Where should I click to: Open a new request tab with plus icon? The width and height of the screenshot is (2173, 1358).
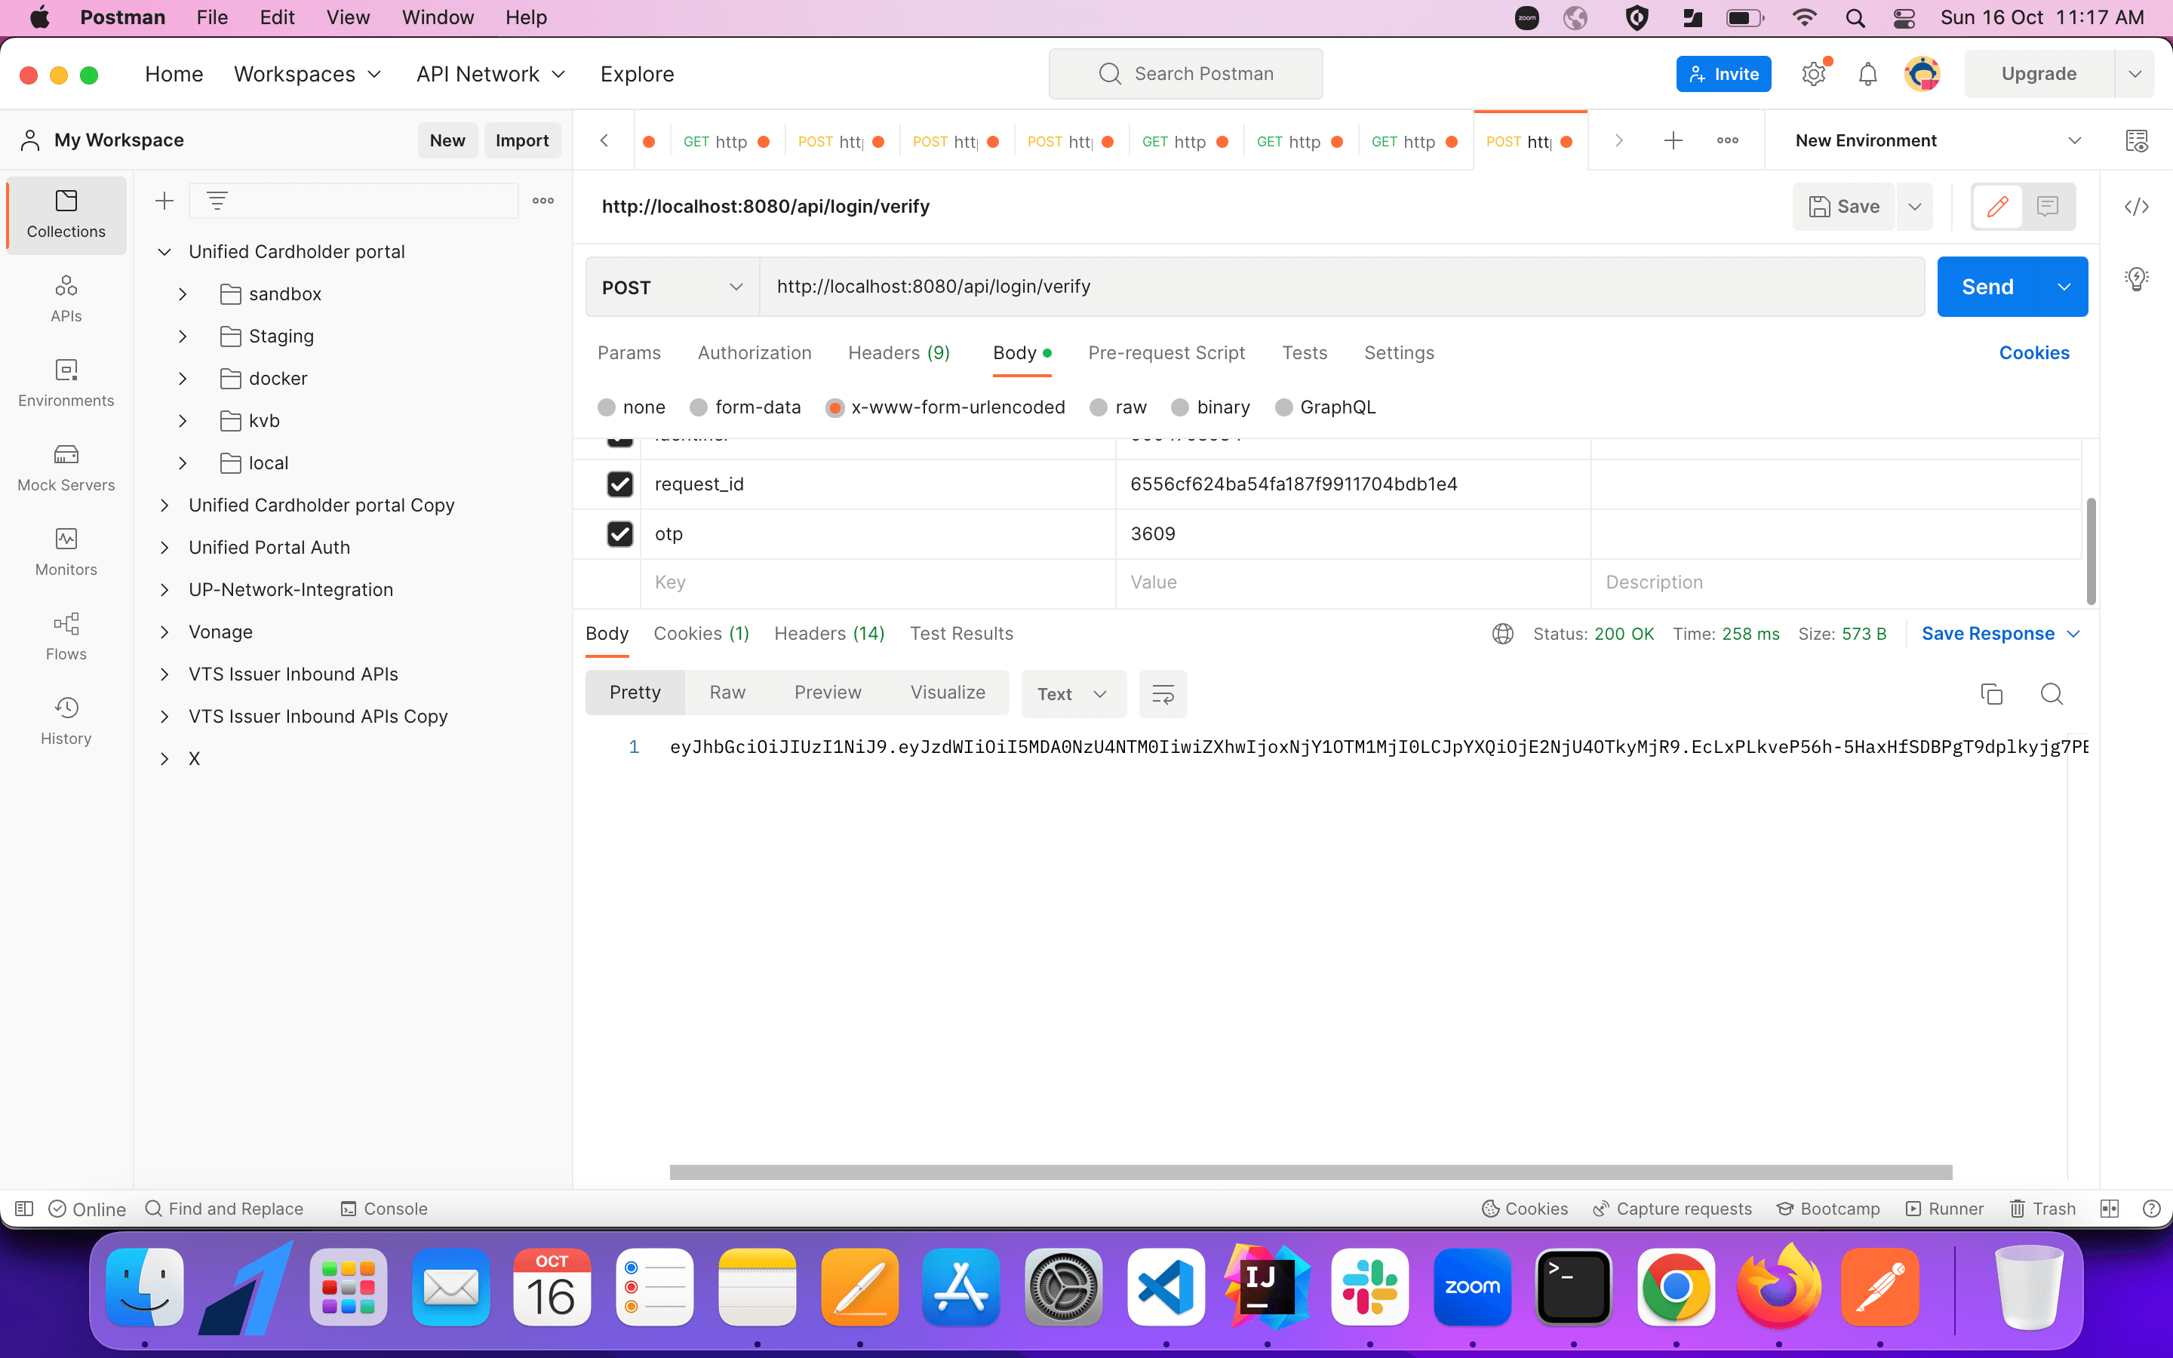pos(1673,140)
